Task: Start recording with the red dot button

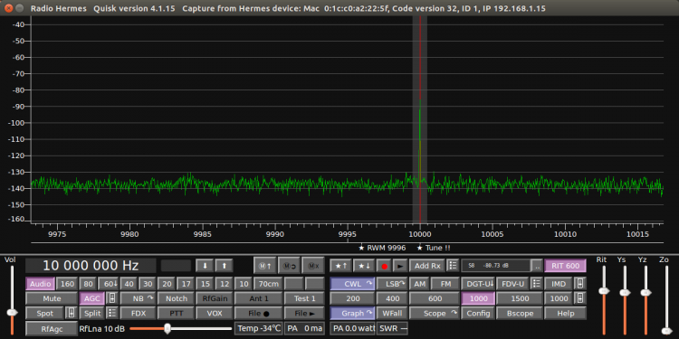Action: 384,266
